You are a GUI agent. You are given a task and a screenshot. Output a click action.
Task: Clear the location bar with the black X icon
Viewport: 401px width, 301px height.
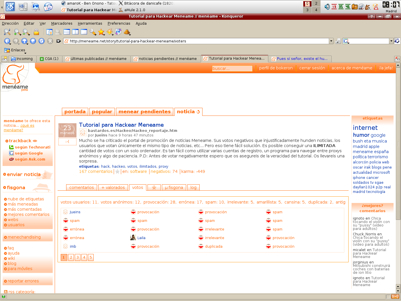(58, 41)
